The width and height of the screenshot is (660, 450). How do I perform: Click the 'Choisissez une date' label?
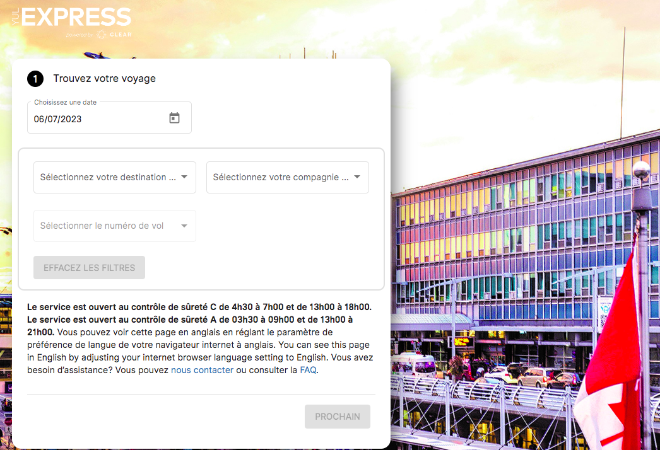[65, 102]
